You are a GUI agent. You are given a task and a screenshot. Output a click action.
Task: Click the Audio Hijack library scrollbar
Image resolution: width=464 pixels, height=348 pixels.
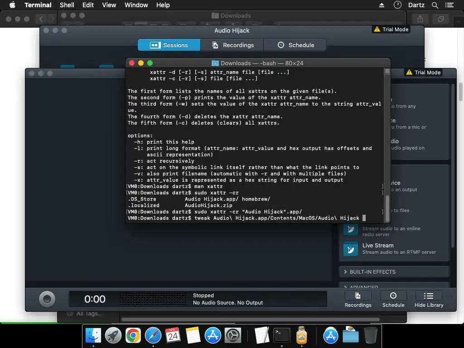pos(453,166)
